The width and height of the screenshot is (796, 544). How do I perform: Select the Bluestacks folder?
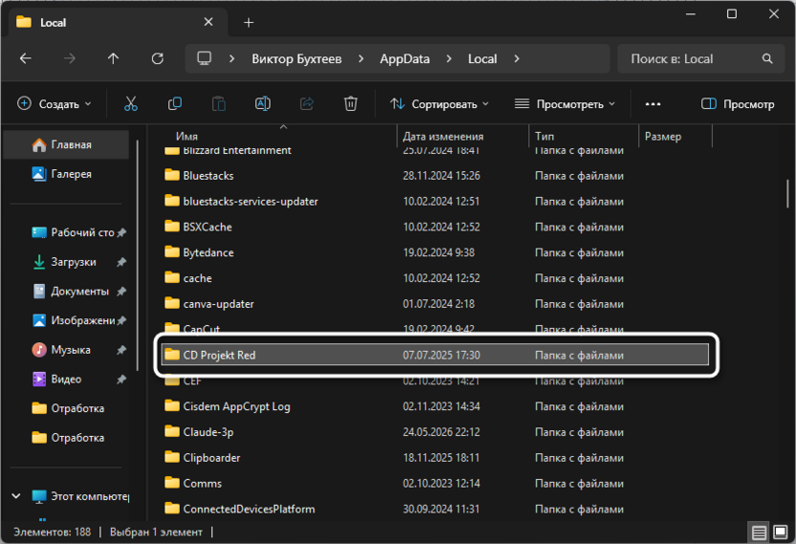[435, 176]
